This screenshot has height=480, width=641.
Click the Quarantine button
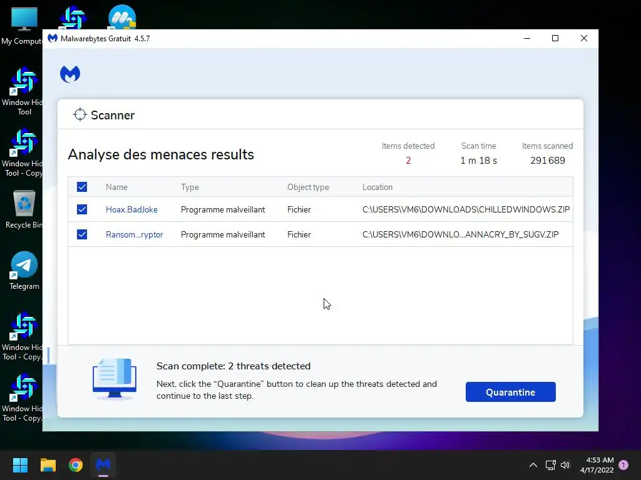tap(511, 392)
